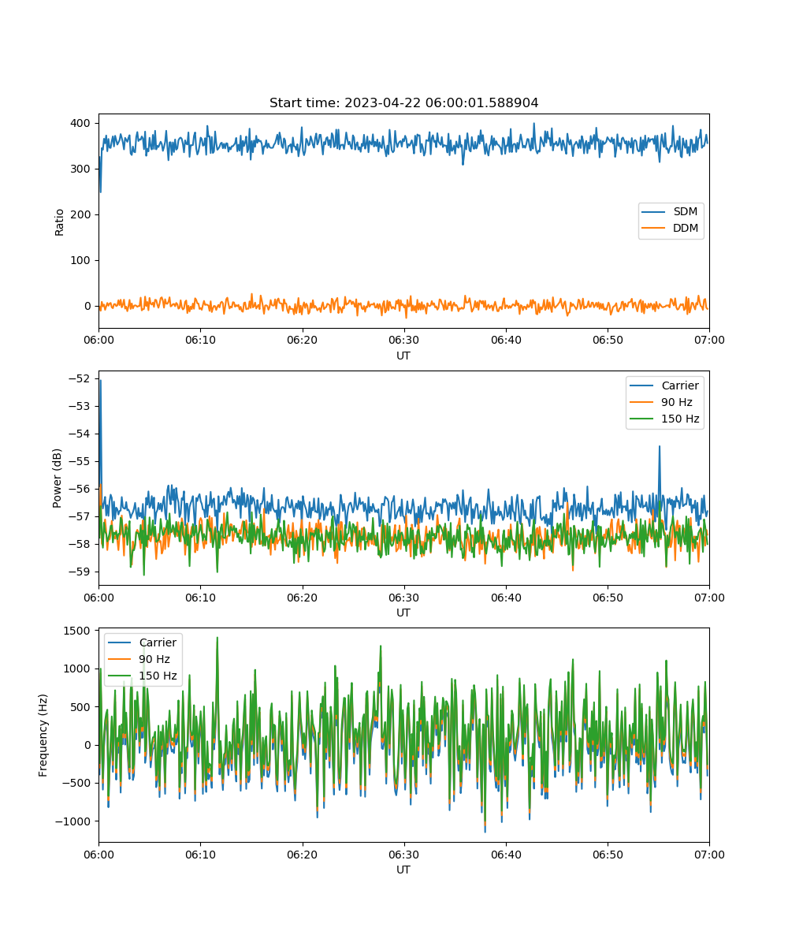The height and width of the screenshot is (946, 788).
Task: Select "90 Hz" in the Frequency plot legend
Action: tap(154, 659)
